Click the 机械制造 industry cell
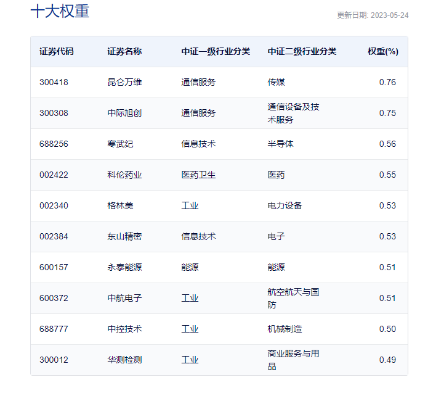 click(285, 329)
